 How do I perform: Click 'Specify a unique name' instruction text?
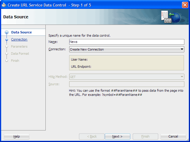pos(79,35)
